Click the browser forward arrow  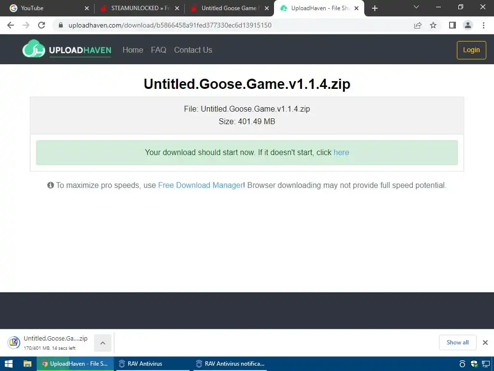[x=26, y=25]
